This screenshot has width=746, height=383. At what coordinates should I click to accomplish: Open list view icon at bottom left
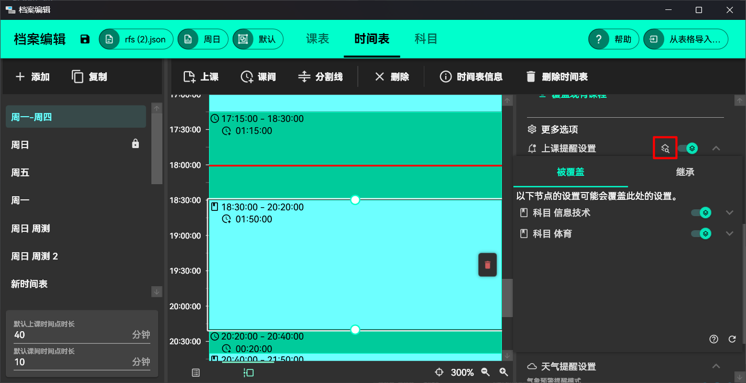pos(196,373)
